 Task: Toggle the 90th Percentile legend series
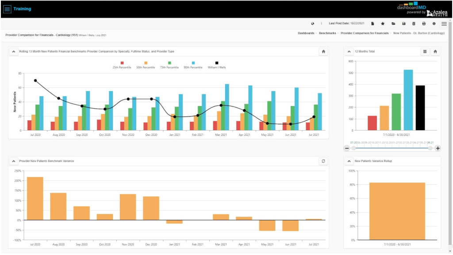click(193, 64)
